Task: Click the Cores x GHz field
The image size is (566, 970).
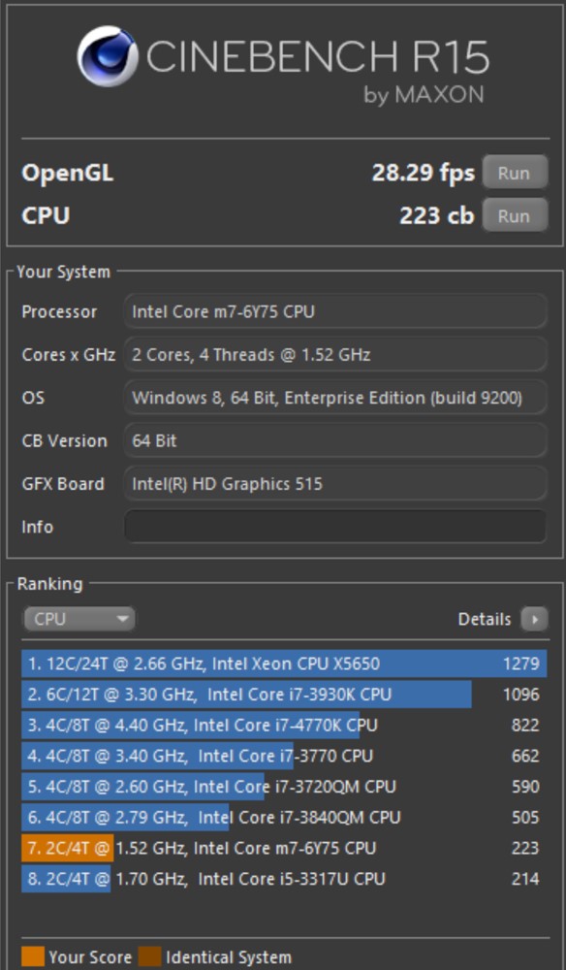Action: pos(335,354)
